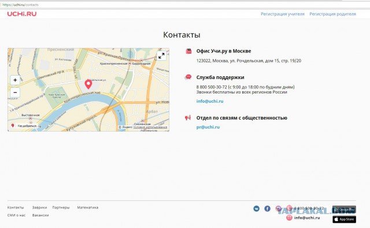Image resolution: width=370 pixels, height=228 pixels.
Task: Open СМИ о нас footer link
Action: click(x=16, y=215)
